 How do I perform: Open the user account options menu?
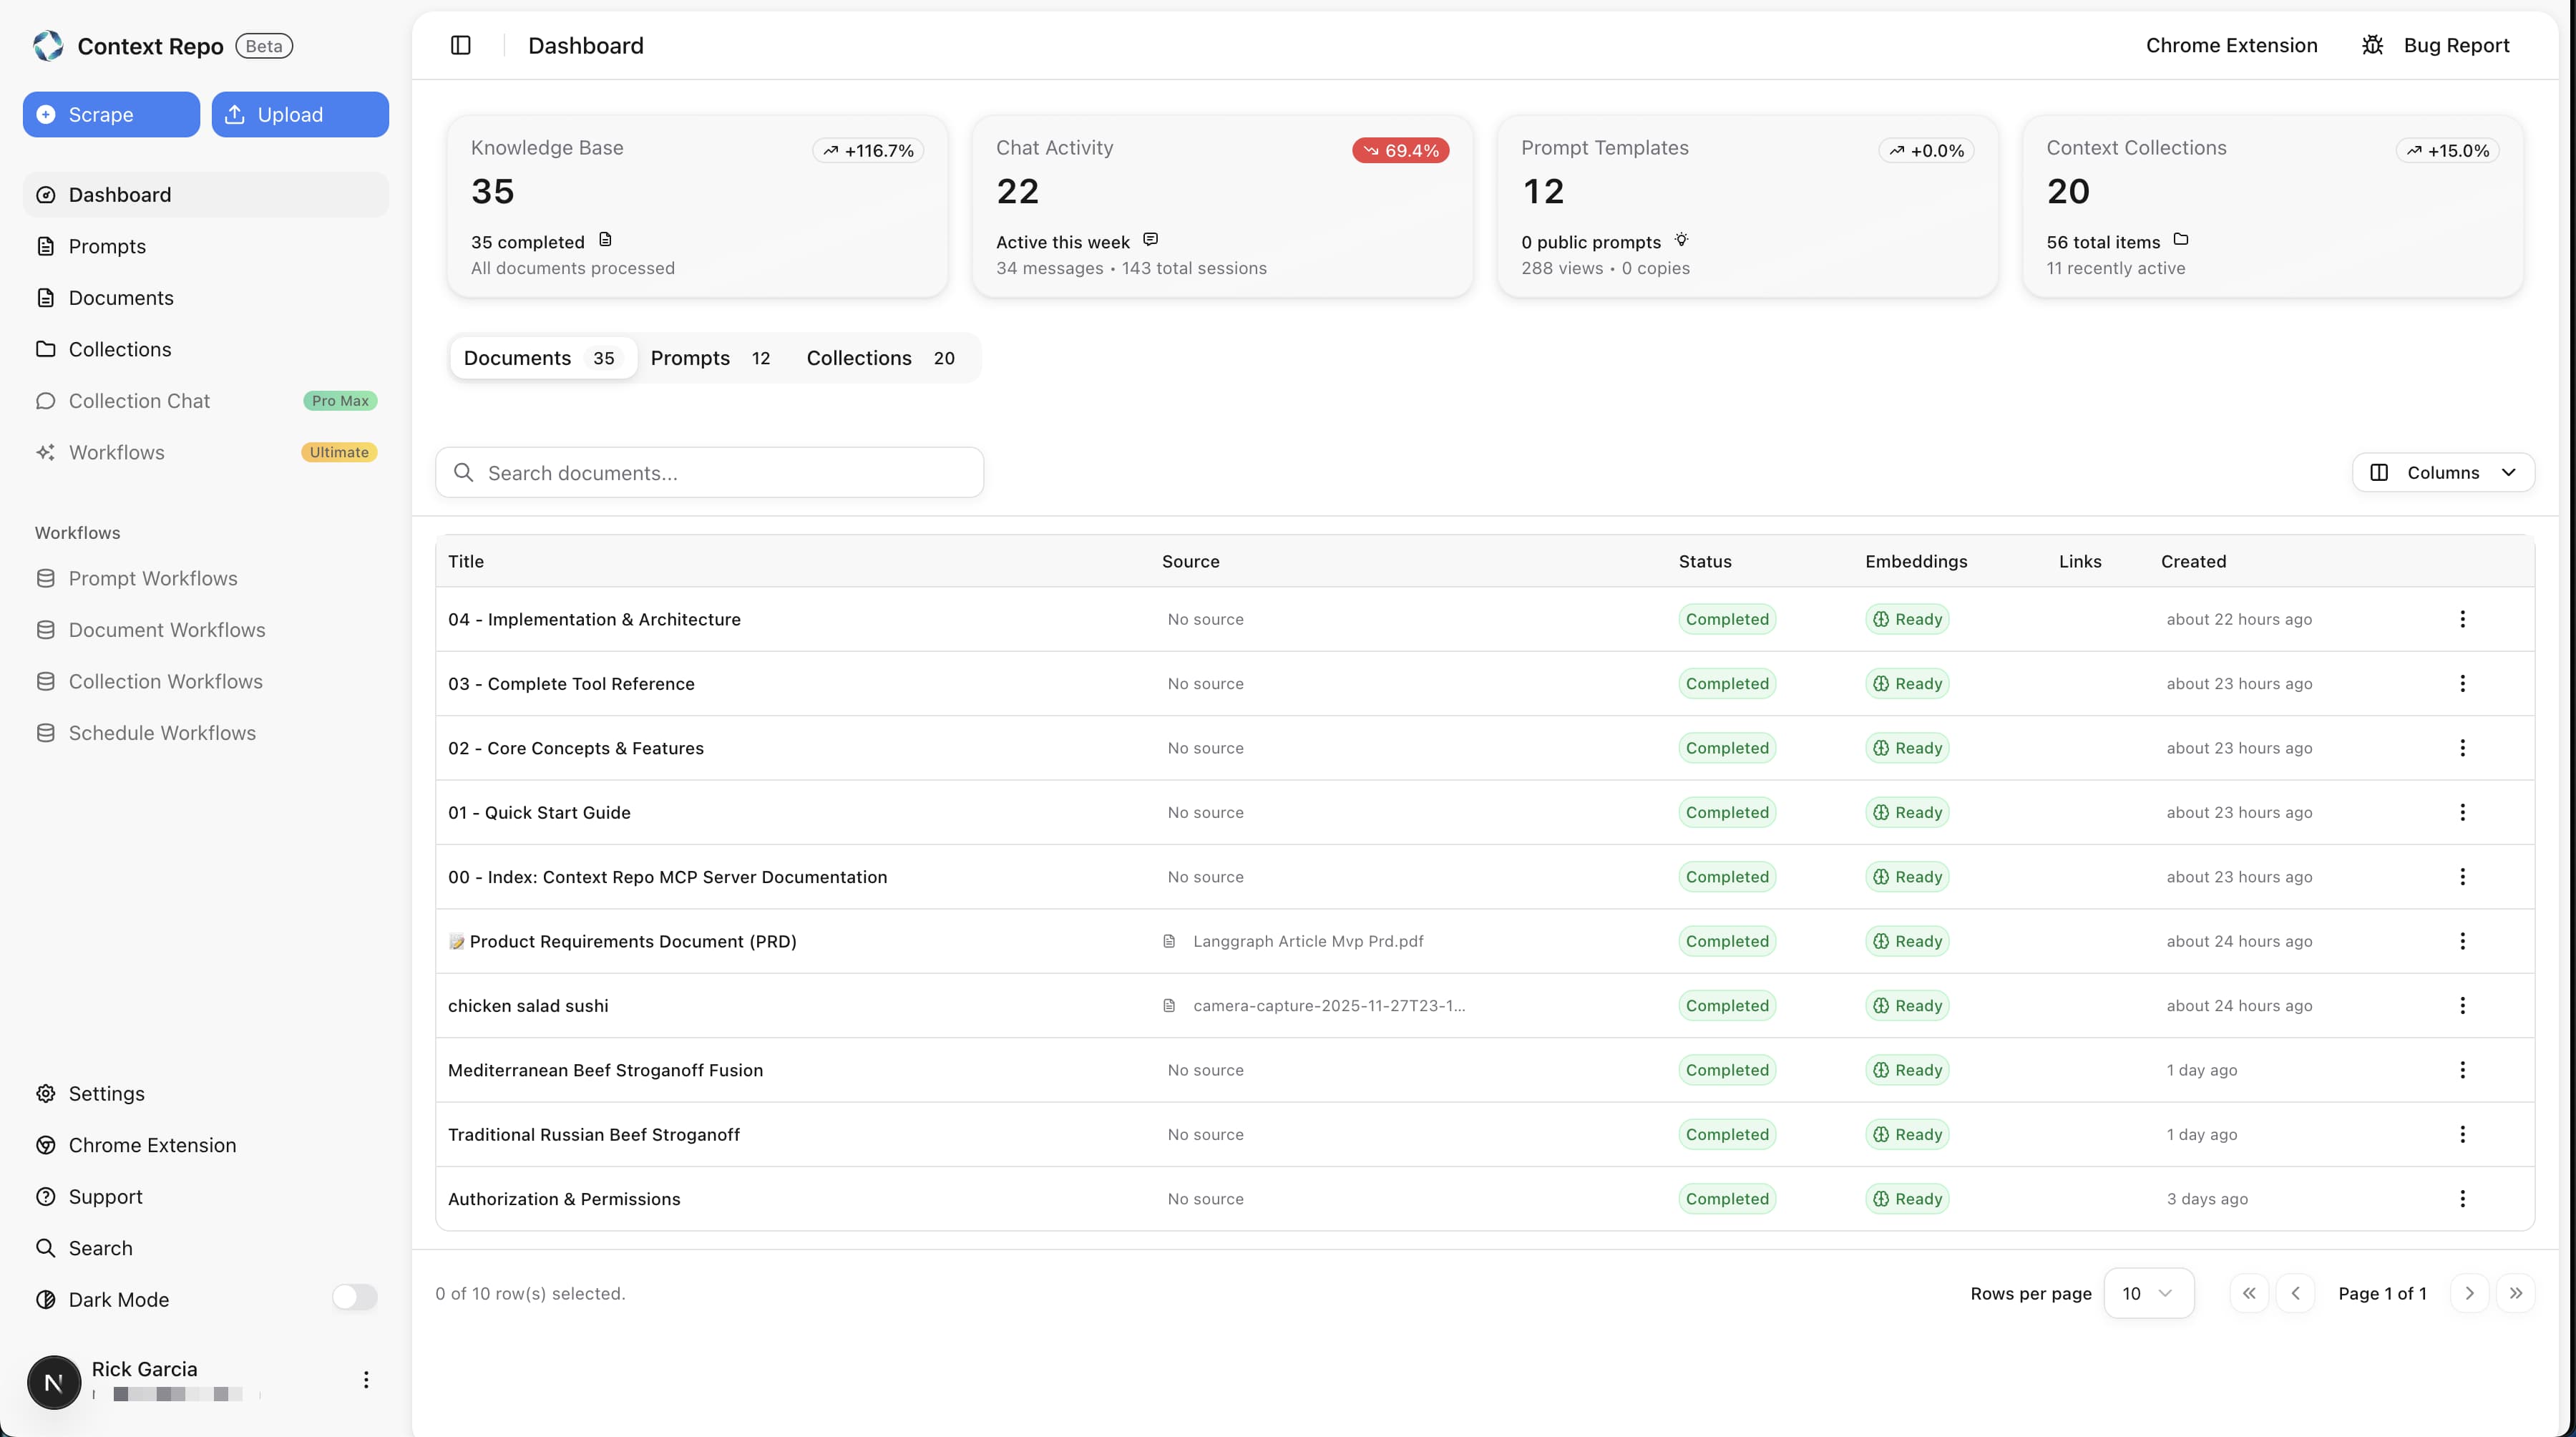[x=366, y=1380]
